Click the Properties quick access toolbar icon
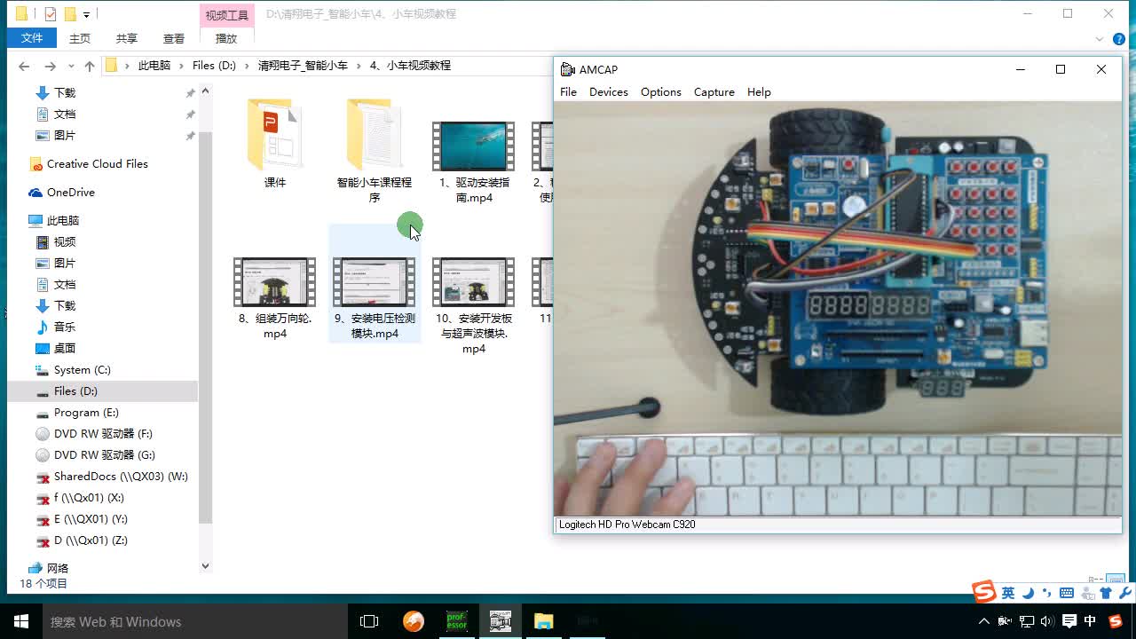The image size is (1136, 639). [50, 14]
